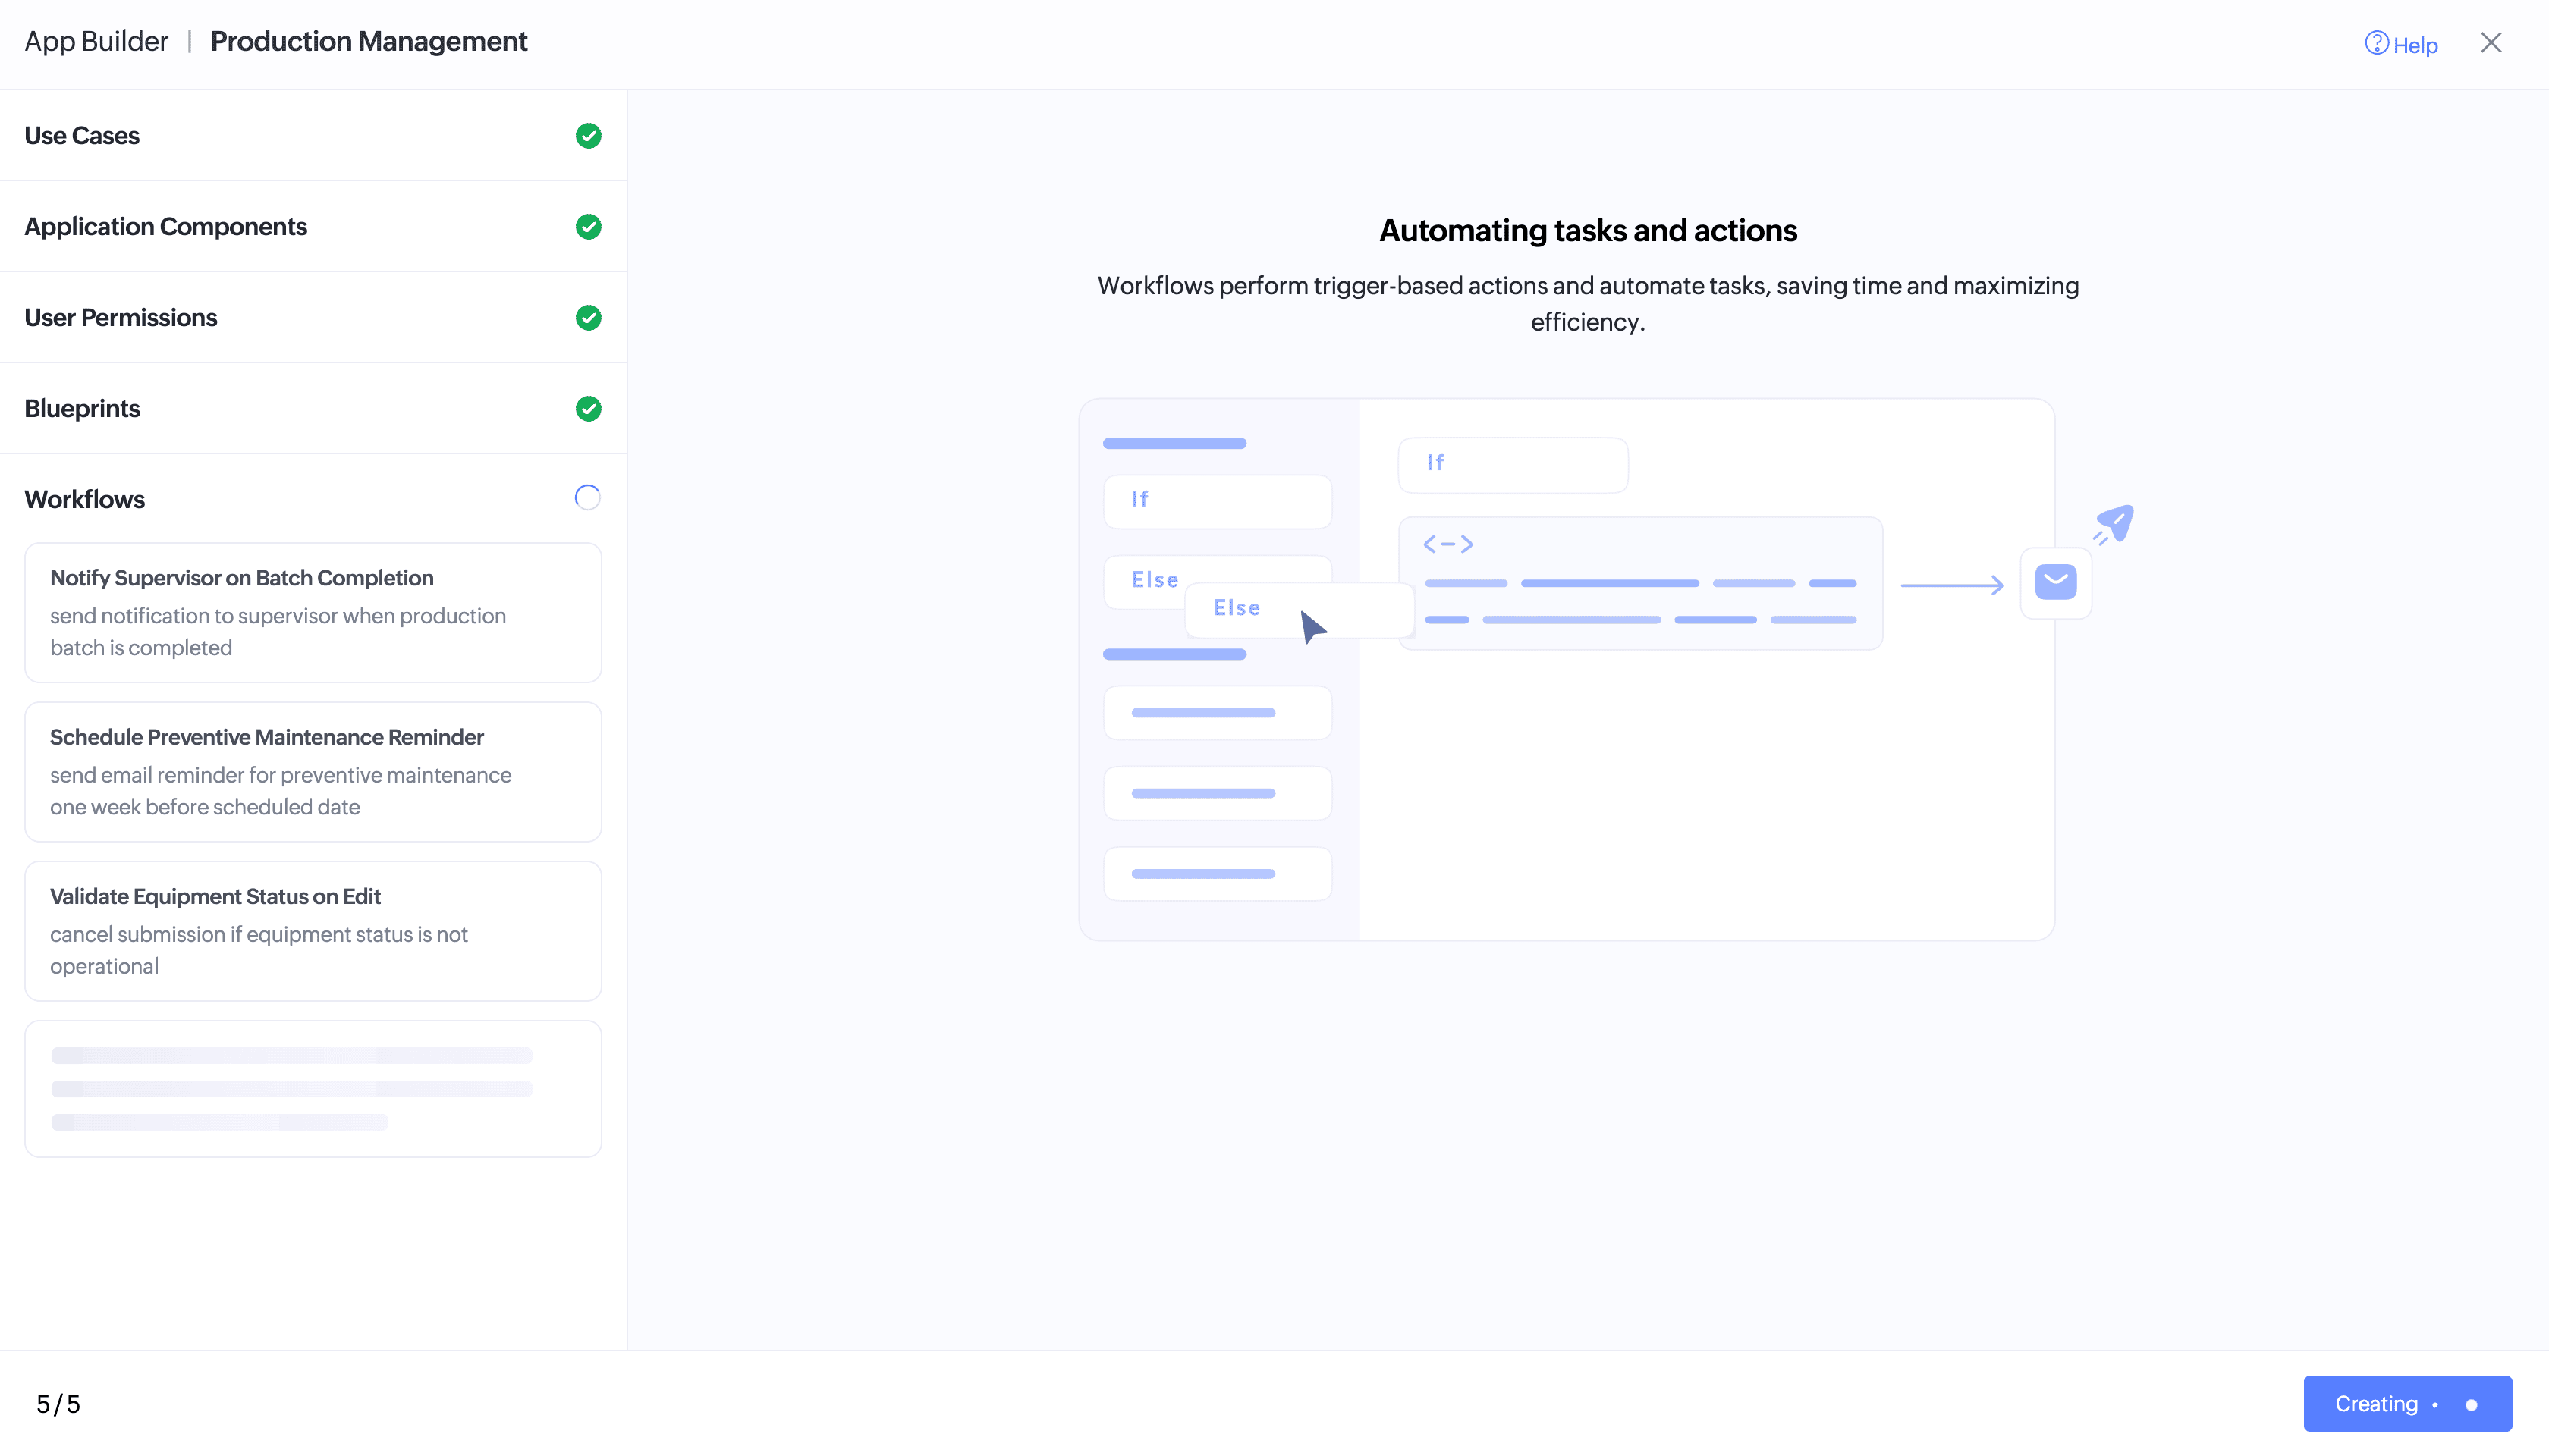The width and height of the screenshot is (2549, 1456).
Task: Click the paper plane send icon
Action: point(2115,524)
